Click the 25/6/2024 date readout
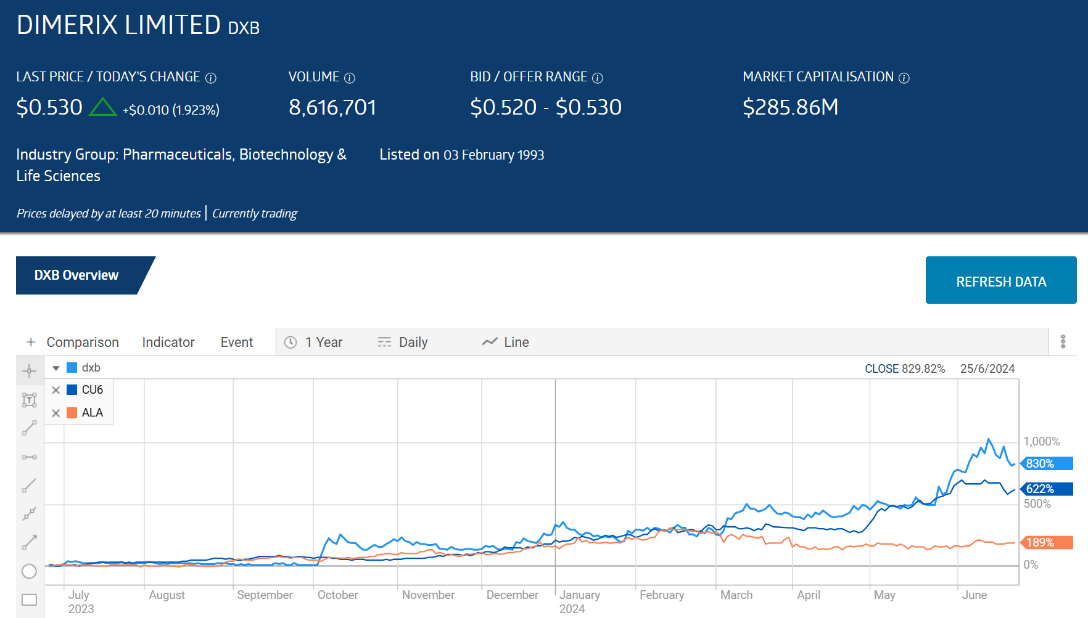Screen dimensions: 1088x618 click(x=987, y=368)
